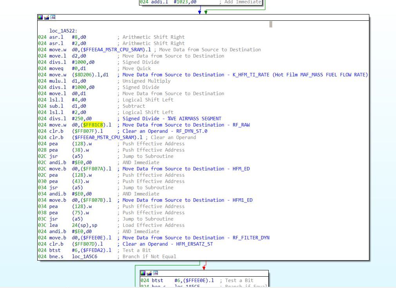
Task: Click the 'Load Effective Address' comment
Action: 154,225
